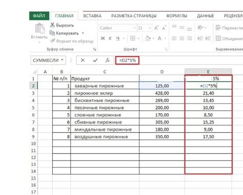Click the text orientation icon
Image resolution: width=243 pixels, height=195 pixels.
tap(200, 27)
